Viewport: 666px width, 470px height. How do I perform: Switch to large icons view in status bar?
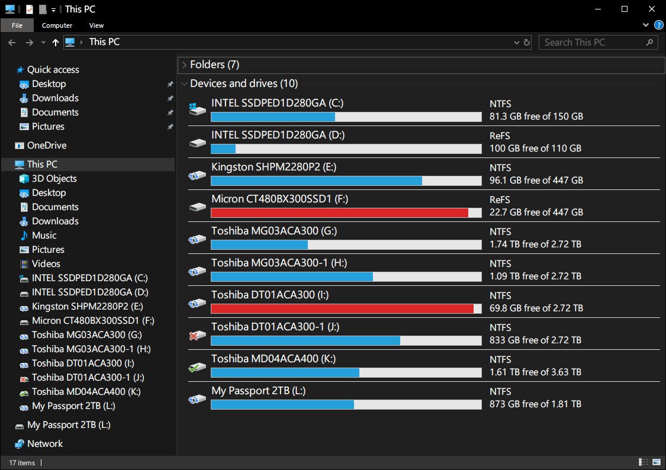click(x=657, y=462)
